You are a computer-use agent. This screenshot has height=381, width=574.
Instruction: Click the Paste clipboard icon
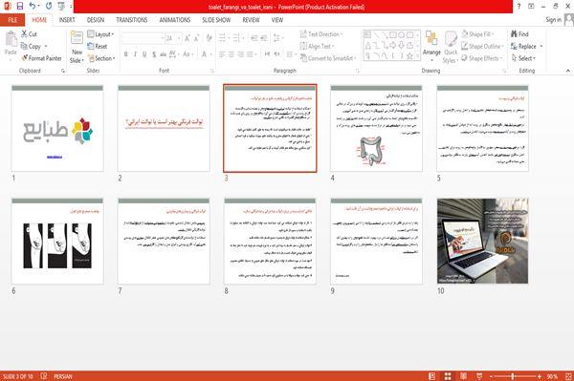pyautogui.click(x=11, y=39)
